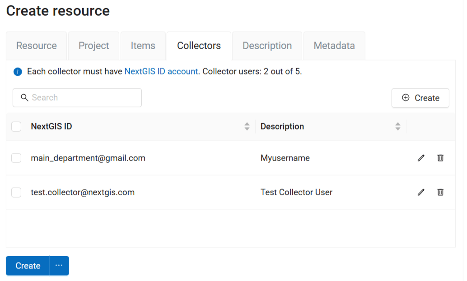
Task: Click the blue Create resource button
Action: tap(28, 266)
